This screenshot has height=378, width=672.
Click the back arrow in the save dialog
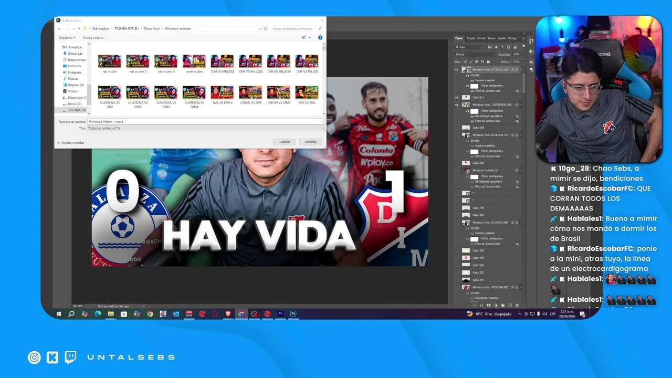[x=59, y=29]
